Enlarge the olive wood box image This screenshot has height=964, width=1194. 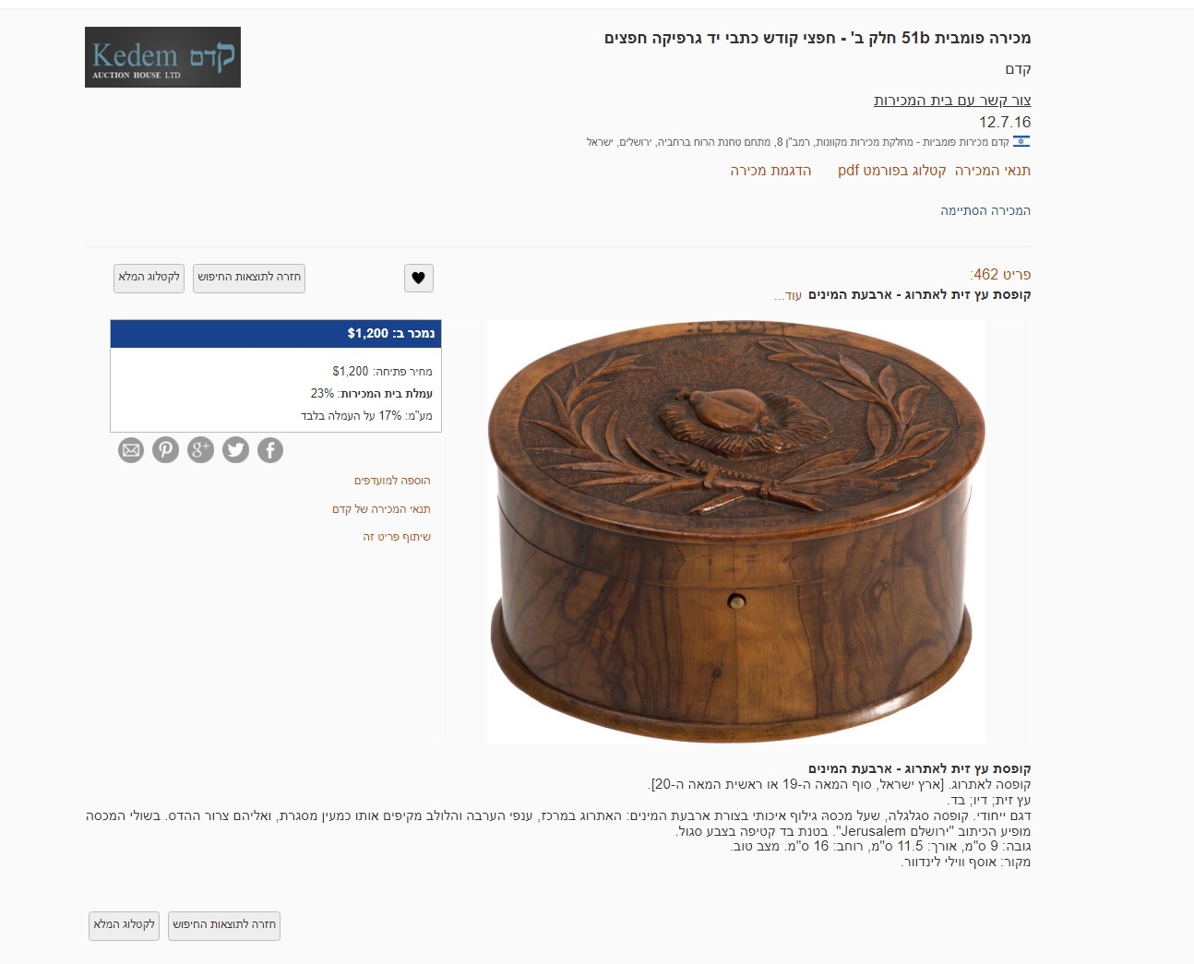coord(736,531)
